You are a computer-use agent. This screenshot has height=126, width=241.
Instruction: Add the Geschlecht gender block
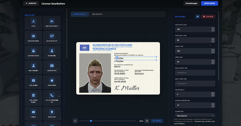pyautogui.click(x=52, y=37)
